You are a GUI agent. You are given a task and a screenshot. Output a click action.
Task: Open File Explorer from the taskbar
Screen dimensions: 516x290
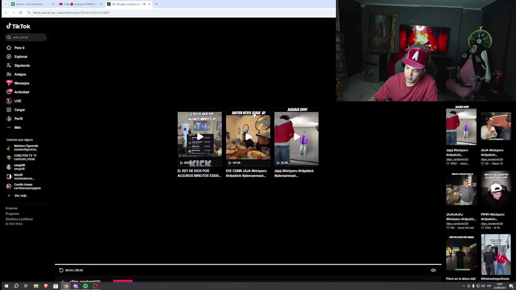tap(36, 286)
